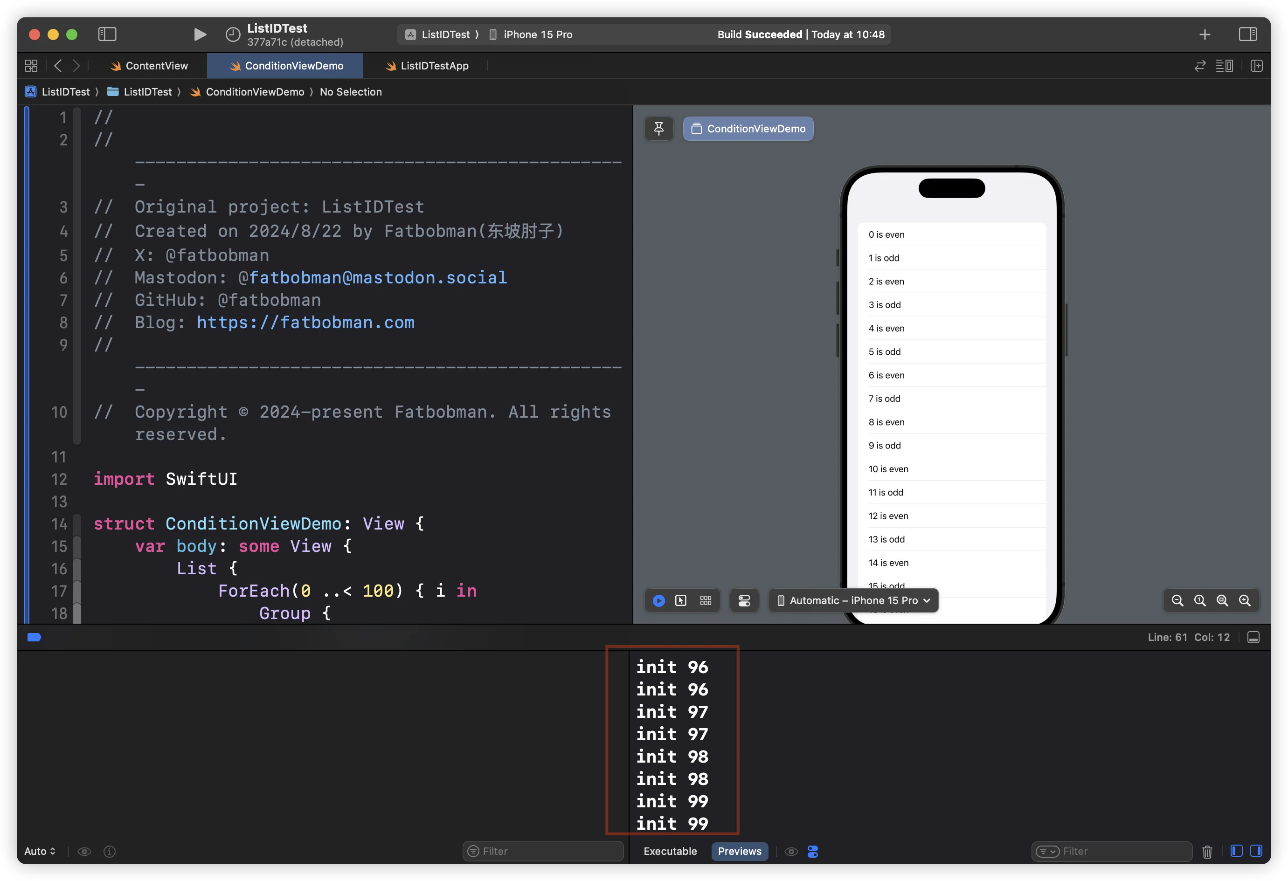Switch to Selectable preview mode
The image size is (1288, 881).
pyautogui.click(x=681, y=601)
